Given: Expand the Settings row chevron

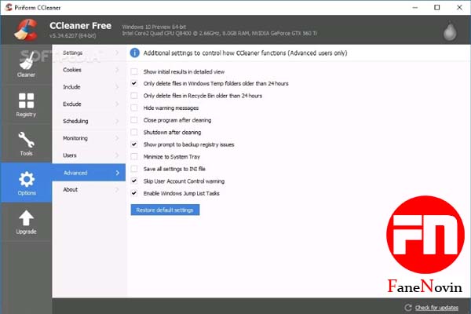Looking at the screenshot, I should tap(117, 53).
